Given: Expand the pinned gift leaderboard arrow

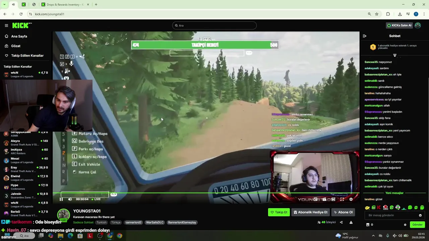Looking at the screenshot, I should (394, 55).
